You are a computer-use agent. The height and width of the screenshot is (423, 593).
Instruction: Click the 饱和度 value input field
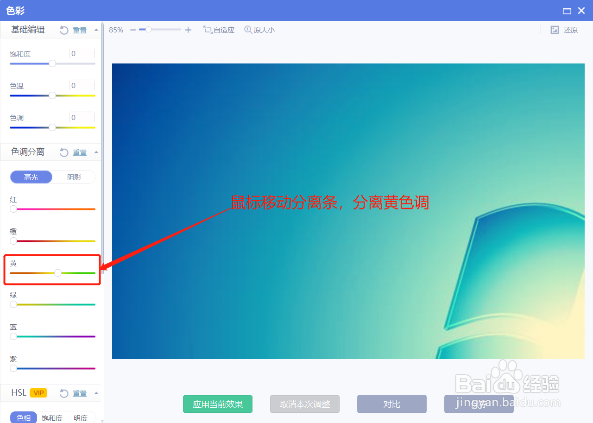(x=82, y=53)
